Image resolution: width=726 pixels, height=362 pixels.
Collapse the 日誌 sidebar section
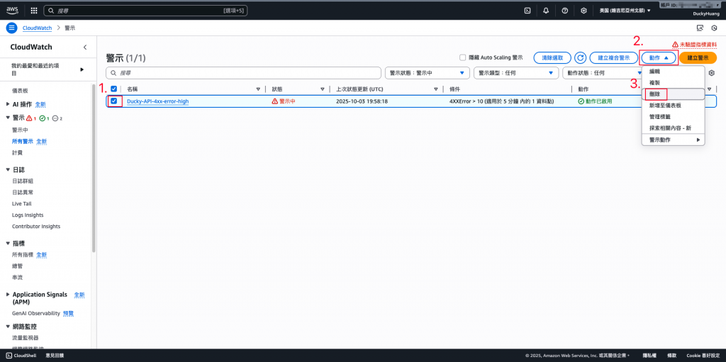tap(8, 169)
